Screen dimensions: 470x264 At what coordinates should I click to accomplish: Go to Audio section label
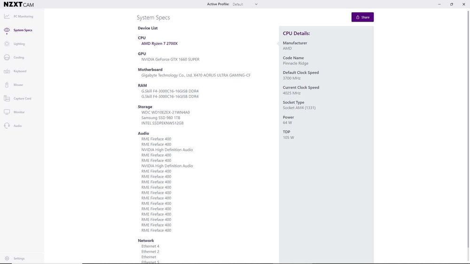point(17,126)
